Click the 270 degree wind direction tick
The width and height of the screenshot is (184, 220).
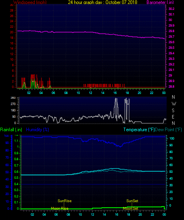(13, 104)
